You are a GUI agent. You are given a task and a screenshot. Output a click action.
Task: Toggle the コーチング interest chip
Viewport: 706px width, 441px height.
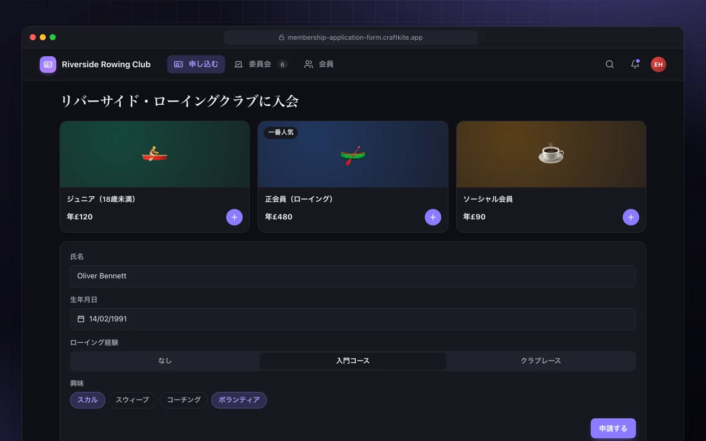(184, 400)
